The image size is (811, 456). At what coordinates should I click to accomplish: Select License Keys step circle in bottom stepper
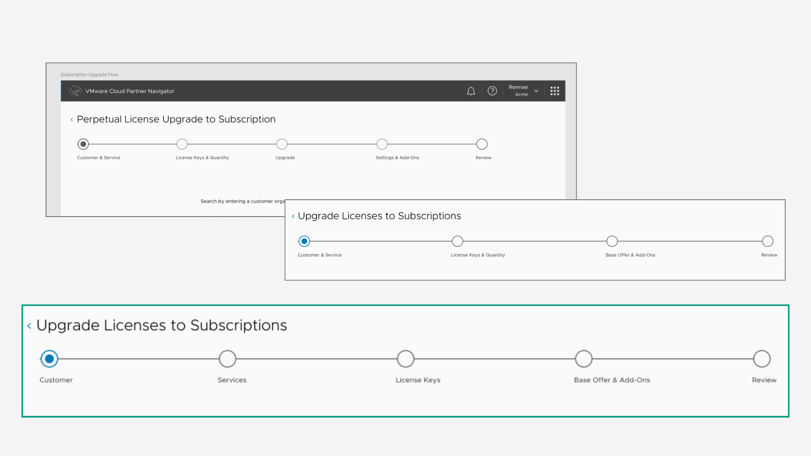405,359
